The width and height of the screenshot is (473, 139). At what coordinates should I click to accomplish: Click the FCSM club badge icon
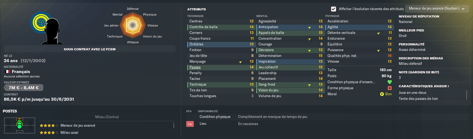pos(40,22)
